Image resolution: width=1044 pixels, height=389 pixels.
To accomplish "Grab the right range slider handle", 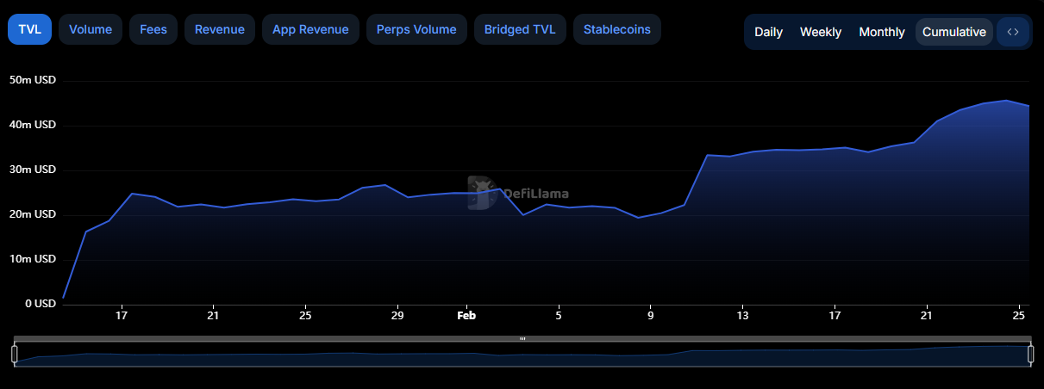I will [x=1030, y=354].
